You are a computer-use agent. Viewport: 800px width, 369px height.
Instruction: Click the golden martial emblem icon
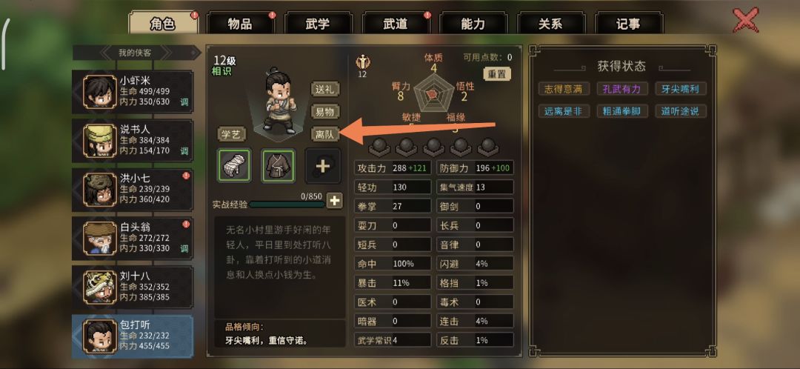tap(363, 62)
